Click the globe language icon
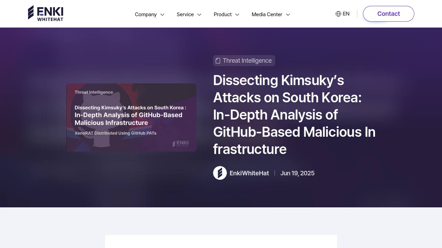This screenshot has height=248, width=442. [x=338, y=14]
